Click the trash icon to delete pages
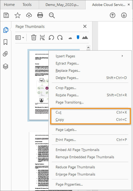The image size is (133, 191). (x=34, y=37)
